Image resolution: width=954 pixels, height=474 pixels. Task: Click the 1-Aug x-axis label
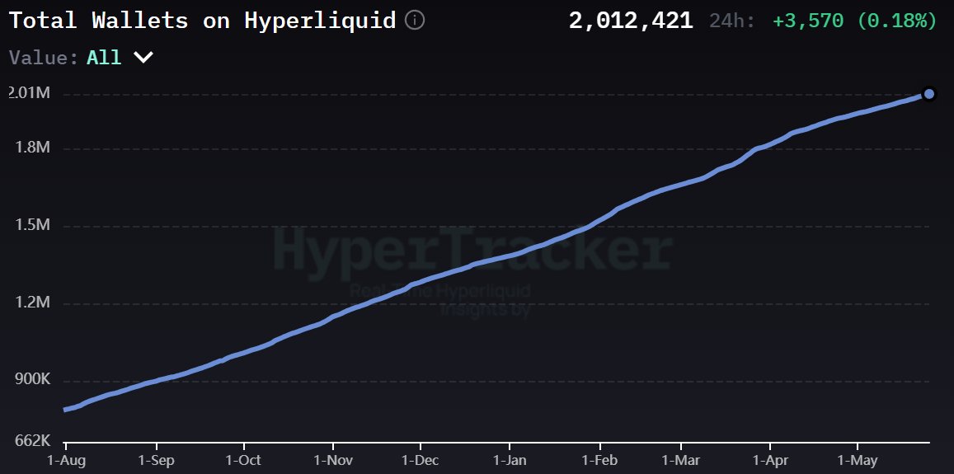tap(66, 461)
